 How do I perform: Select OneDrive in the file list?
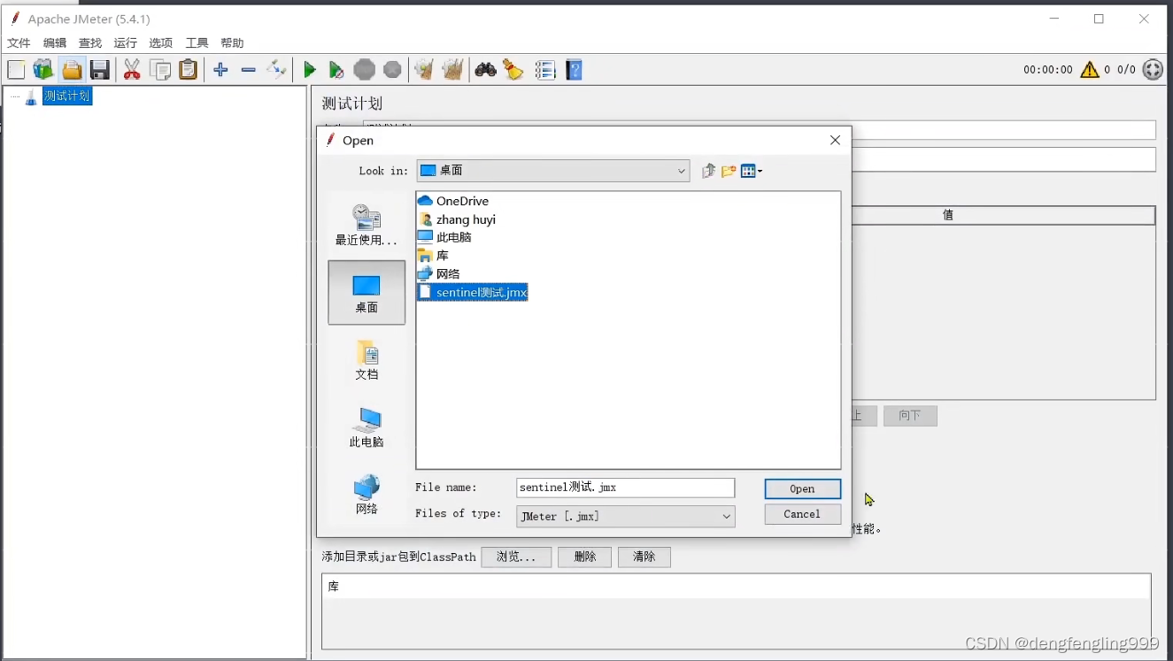pyautogui.click(x=453, y=201)
